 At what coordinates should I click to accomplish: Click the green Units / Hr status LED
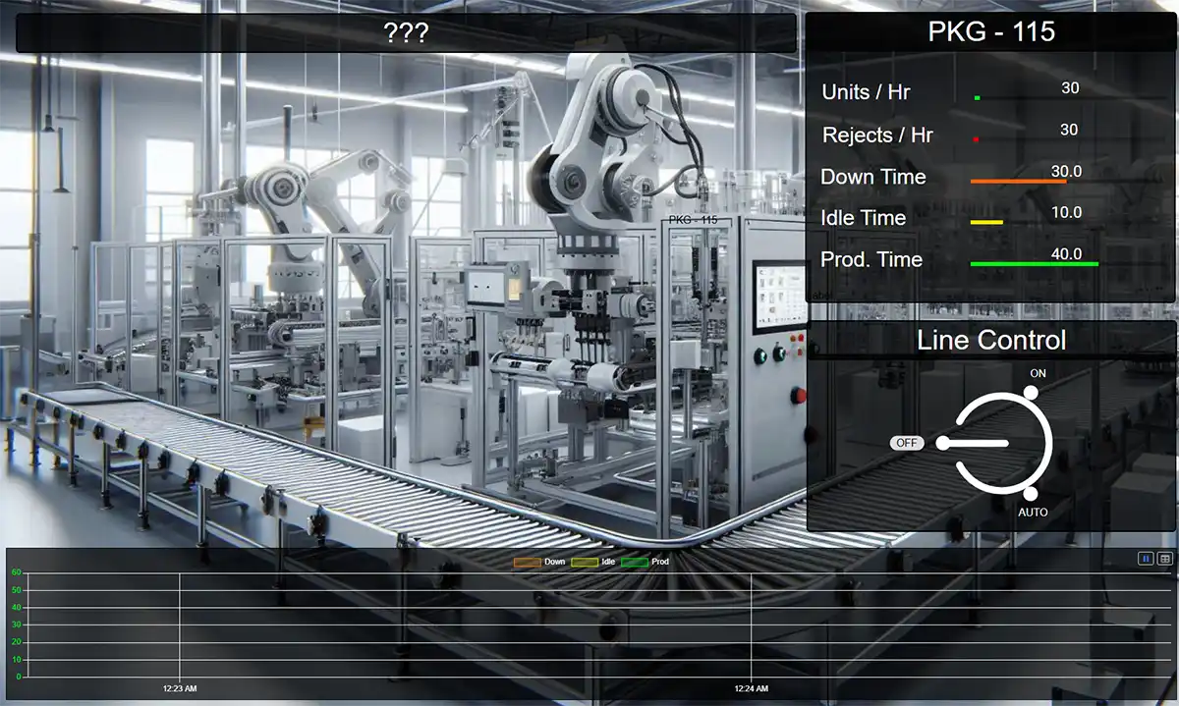[977, 97]
